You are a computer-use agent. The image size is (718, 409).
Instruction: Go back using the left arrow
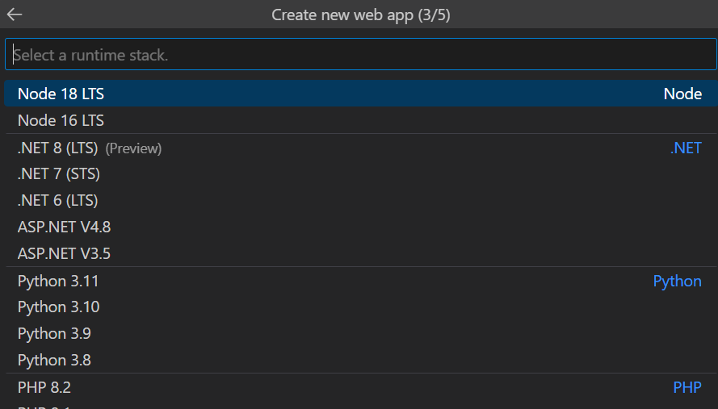(15, 15)
